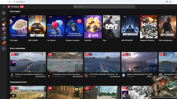The height and width of the screenshot is (99, 177).
Task: Open the МИР ТАНКОВ category card
Action: click(37, 28)
